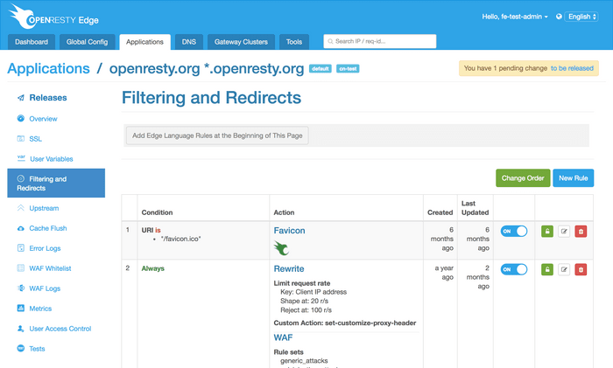Click the 'Created' column header
Screen dimensions: 613x368
[x=440, y=212]
